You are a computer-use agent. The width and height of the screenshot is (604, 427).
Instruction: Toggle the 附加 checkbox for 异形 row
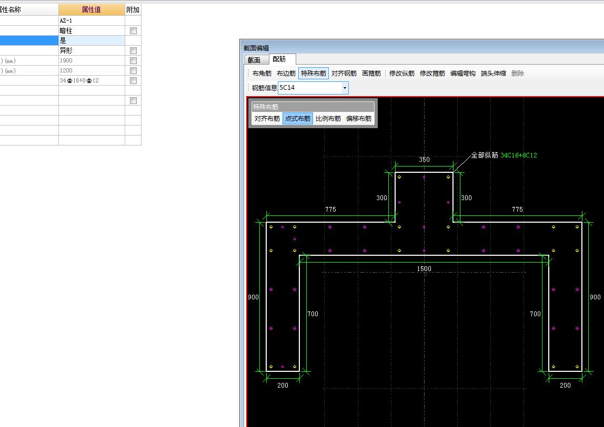(133, 50)
